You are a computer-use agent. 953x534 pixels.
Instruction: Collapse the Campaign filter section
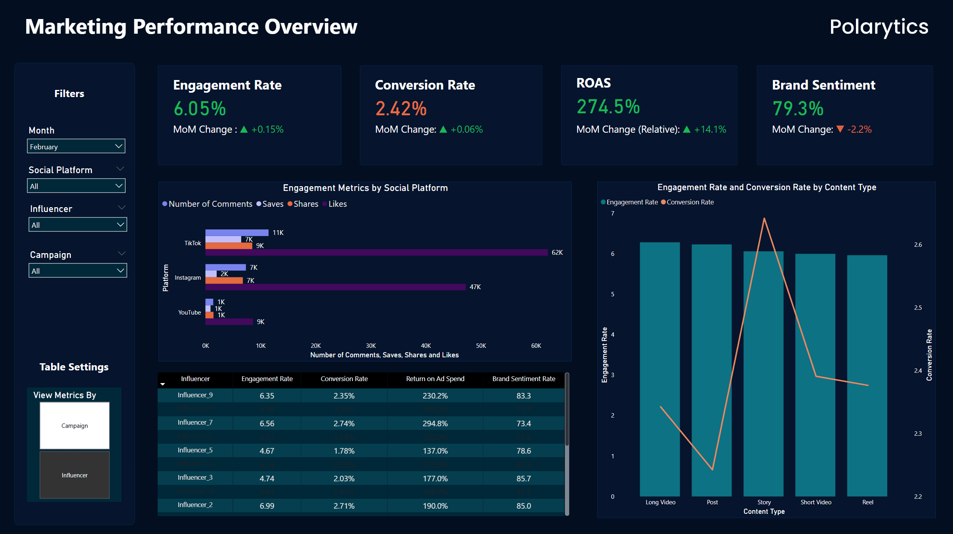122,254
